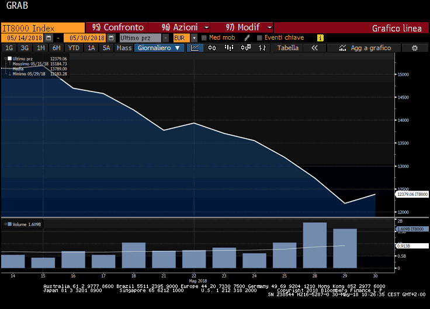Image resolution: width=430 pixels, height=309 pixels.
Task: Click the IT8000 Index ticker field
Action: coord(42,27)
